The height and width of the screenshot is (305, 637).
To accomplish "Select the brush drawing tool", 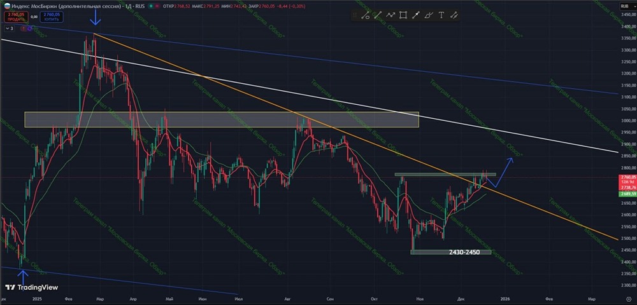I will [428, 16].
